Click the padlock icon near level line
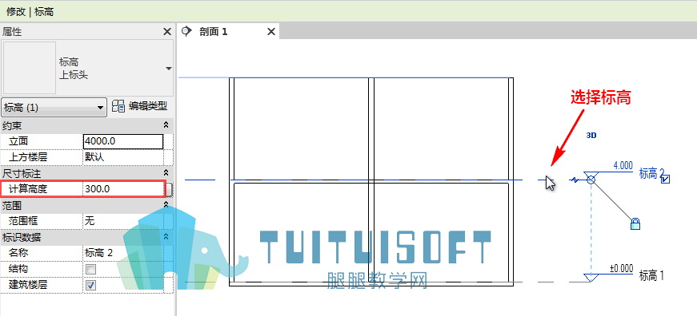Screen dimensions: 697x316 (635, 223)
